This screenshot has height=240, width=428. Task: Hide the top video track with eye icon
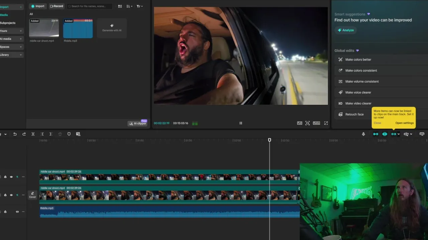pos(11,177)
